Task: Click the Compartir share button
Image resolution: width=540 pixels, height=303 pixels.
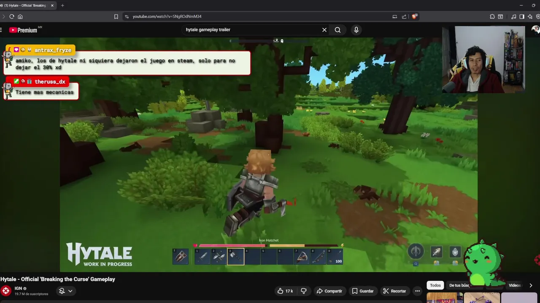Action: (329, 291)
